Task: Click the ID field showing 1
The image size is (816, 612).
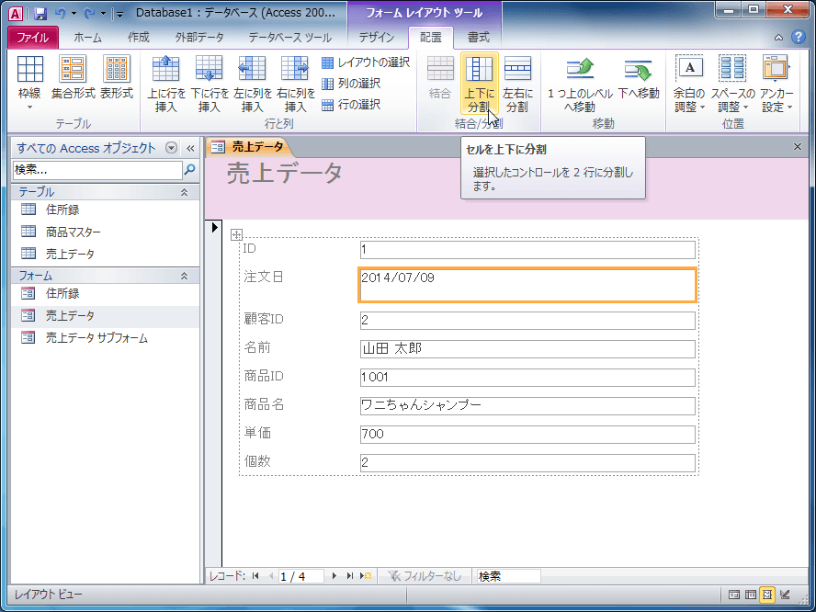Action: point(527,250)
